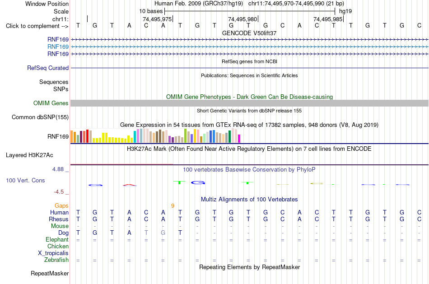This screenshot has height=284, width=429.
Task: Click the dark green bar in GTEx chart
Action: coord(229,136)
